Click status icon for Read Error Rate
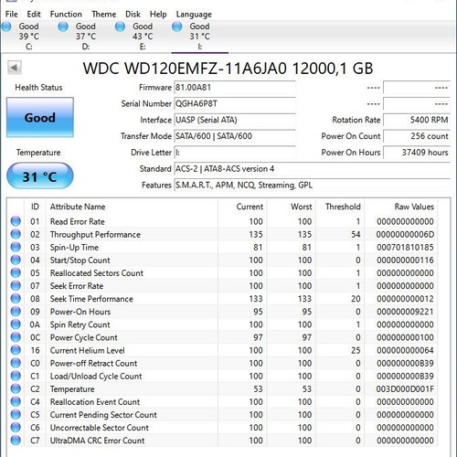Image resolution: width=457 pixels, height=457 pixels. pyautogui.click(x=16, y=221)
